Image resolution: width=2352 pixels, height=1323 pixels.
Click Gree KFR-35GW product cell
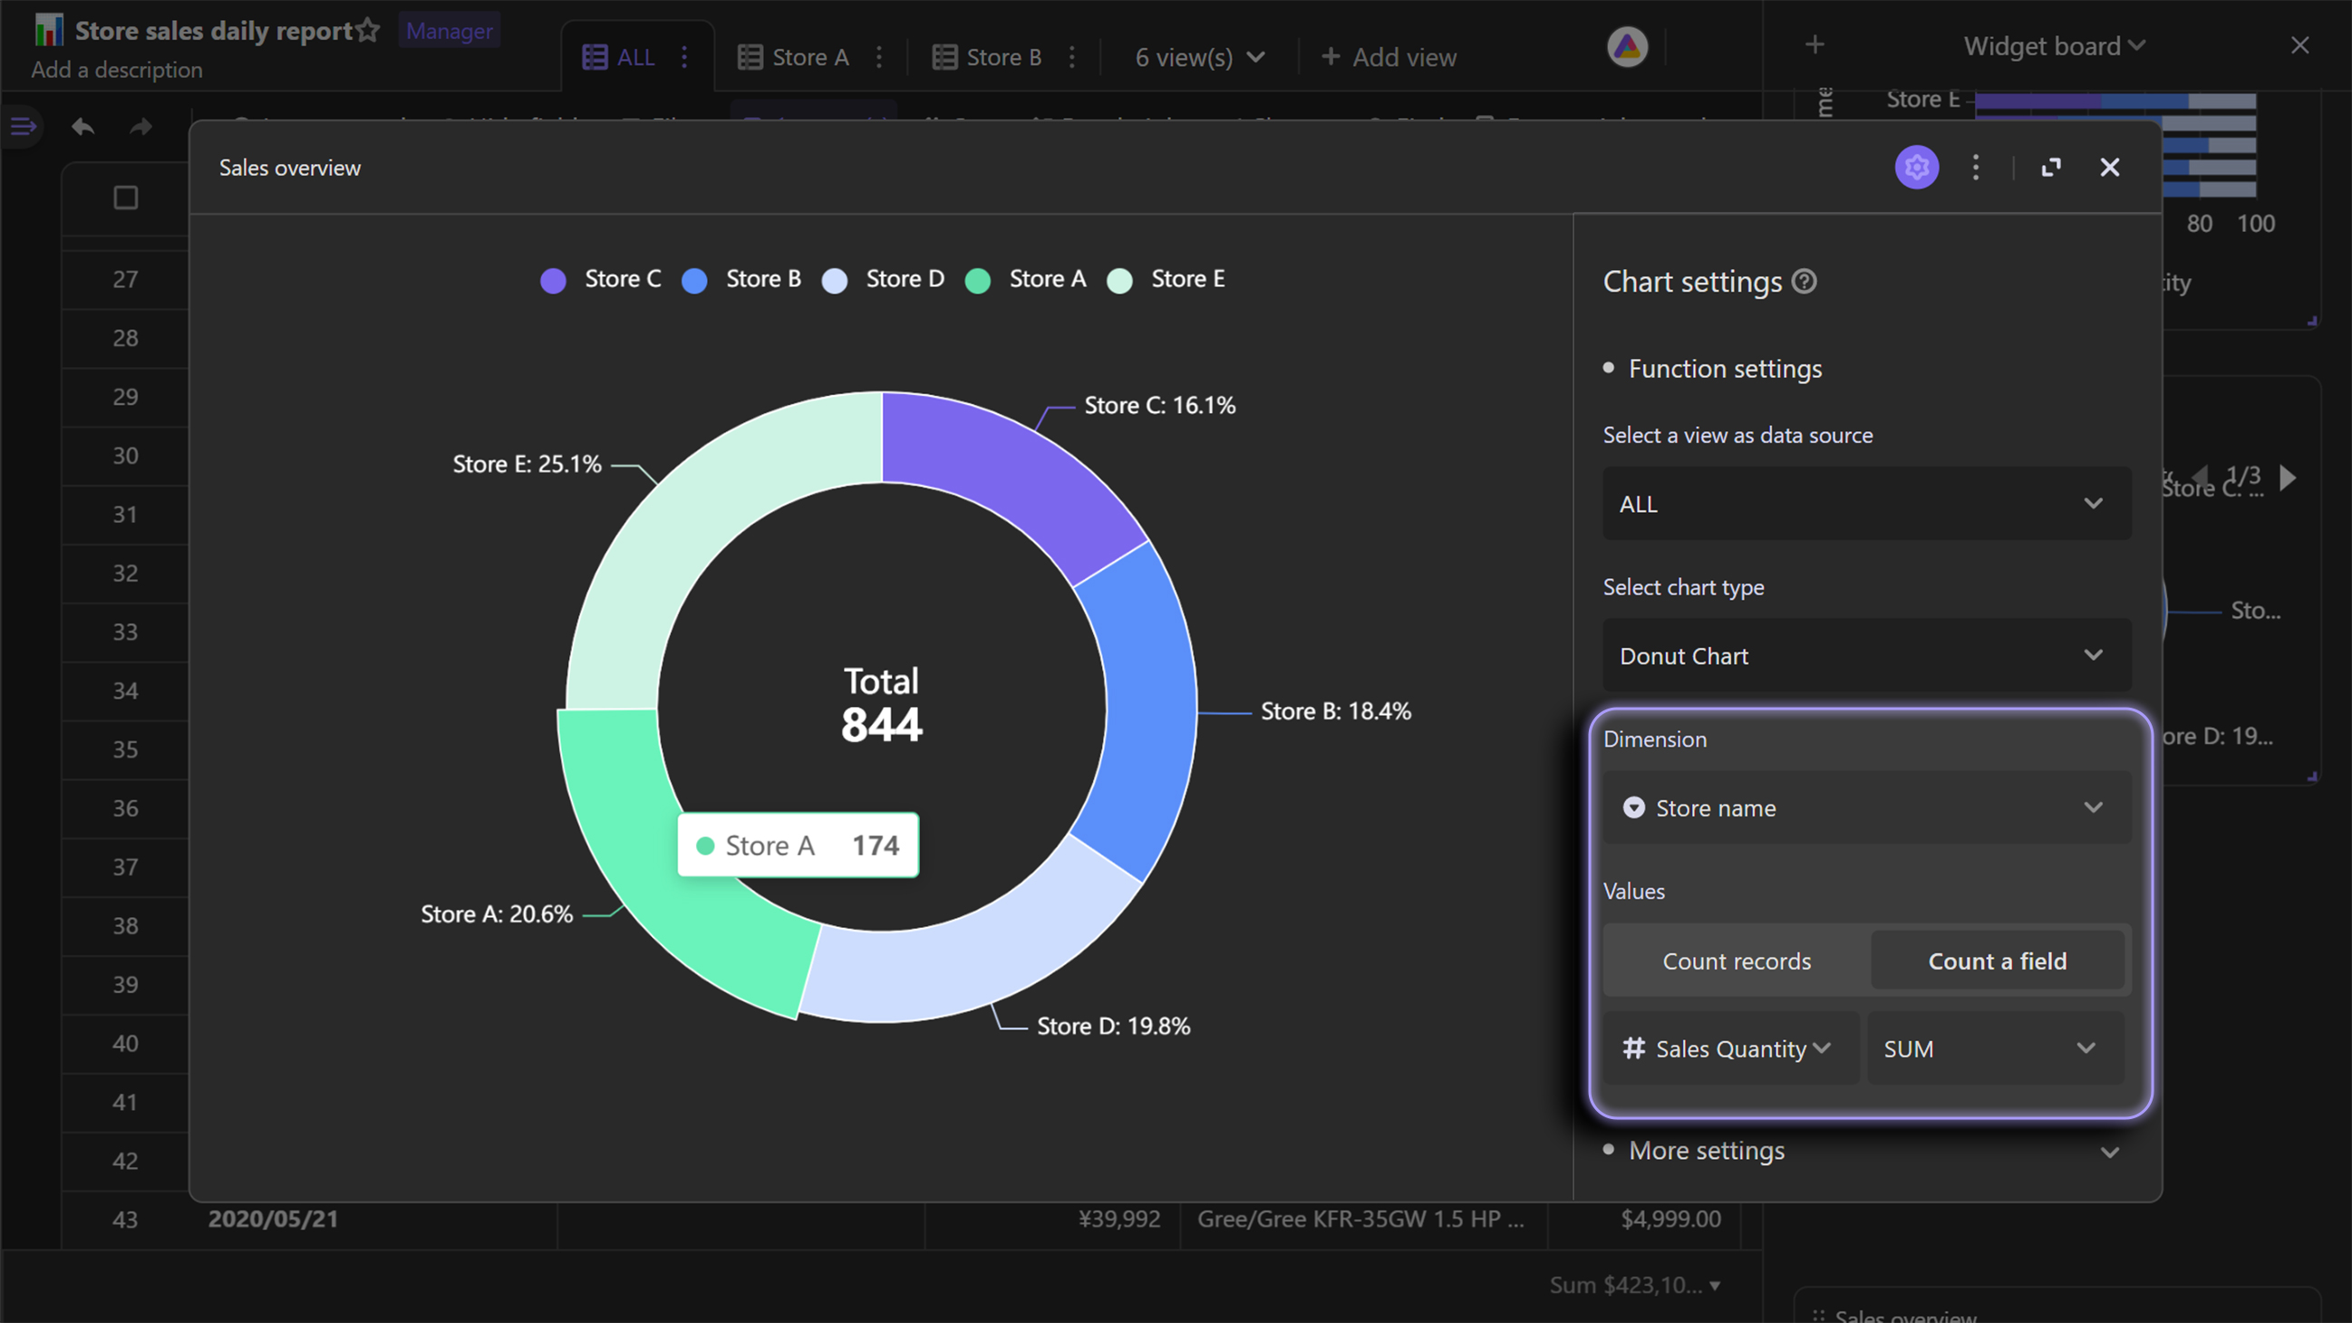(x=1360, y=1219)
